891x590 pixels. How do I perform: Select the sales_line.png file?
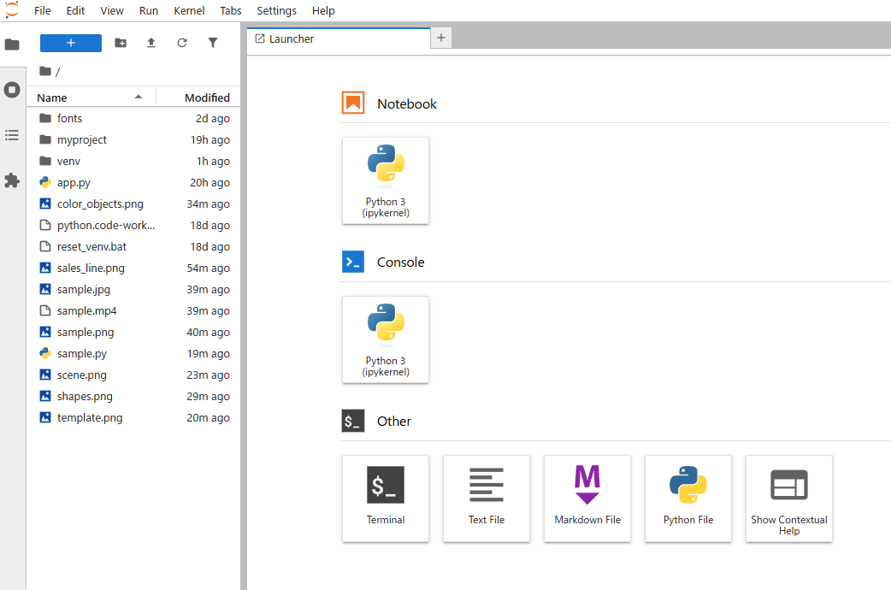tap(91, 268)
